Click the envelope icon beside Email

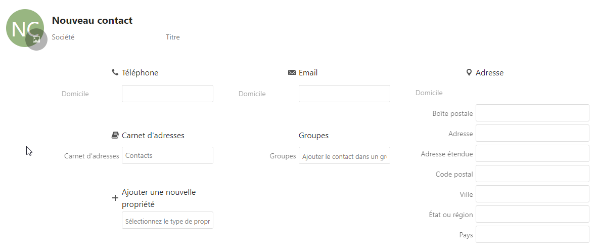pyautogui.click(x=292, y=72)
